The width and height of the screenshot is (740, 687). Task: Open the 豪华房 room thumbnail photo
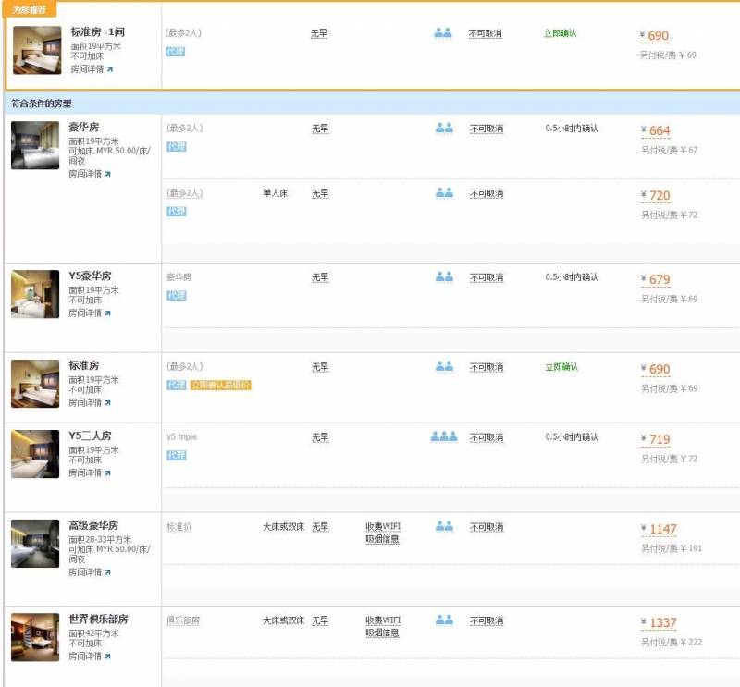[x=35, y=145]
